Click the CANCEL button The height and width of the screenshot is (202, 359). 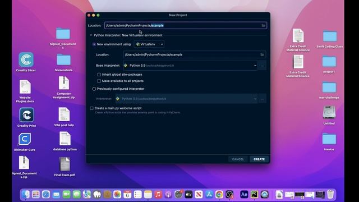(x=238, y=159)
